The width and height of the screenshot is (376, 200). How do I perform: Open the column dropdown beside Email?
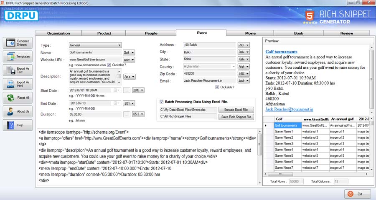click(244, 80)
